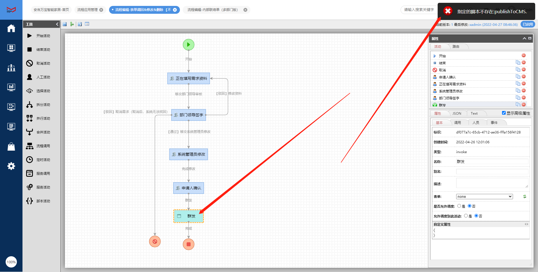Viewport: 538px width, 272px height.
Task: Open the 安吉万宝智能家居-首页 page tab
Action: 51,10
